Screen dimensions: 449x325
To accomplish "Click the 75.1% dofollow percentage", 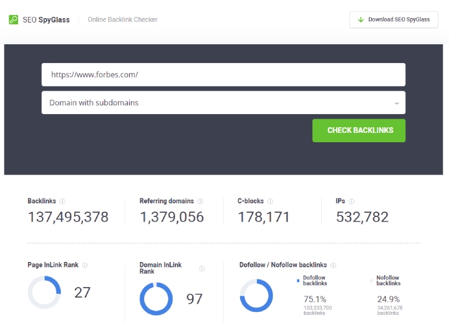I will tap(315, 299).
